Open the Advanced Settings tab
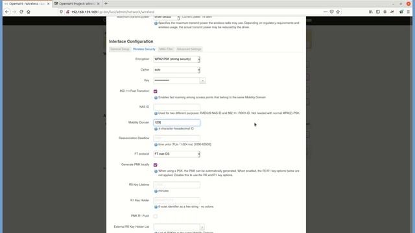 189,49
